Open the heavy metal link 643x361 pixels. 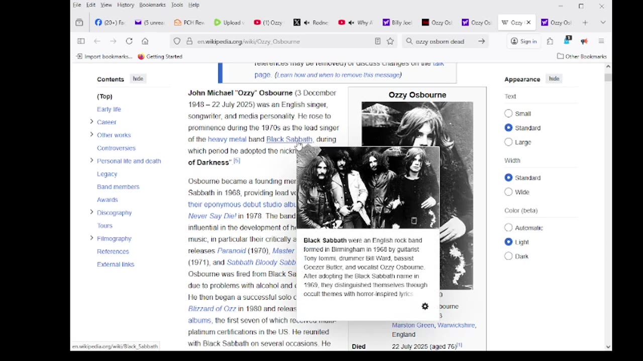[x=227, y=139]
